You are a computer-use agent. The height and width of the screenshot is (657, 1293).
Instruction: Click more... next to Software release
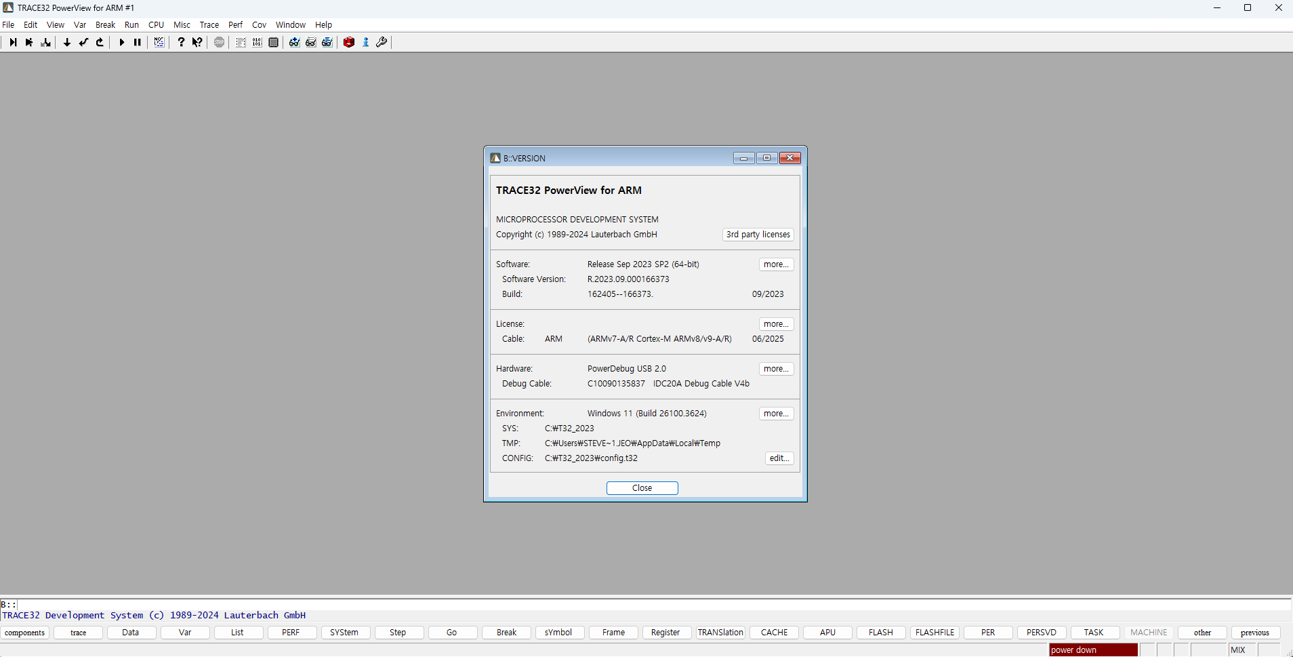tap(776, 264)
